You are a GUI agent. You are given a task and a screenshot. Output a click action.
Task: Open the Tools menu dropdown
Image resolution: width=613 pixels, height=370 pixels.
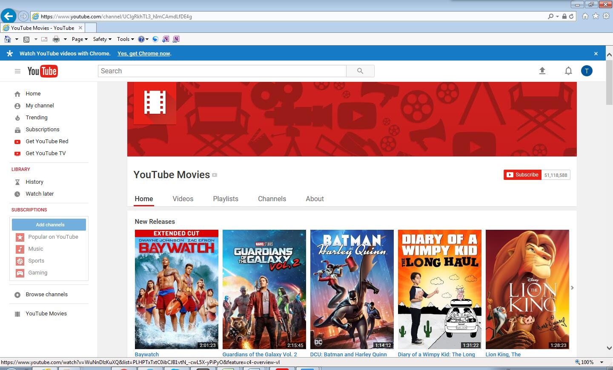pos(126,39)
